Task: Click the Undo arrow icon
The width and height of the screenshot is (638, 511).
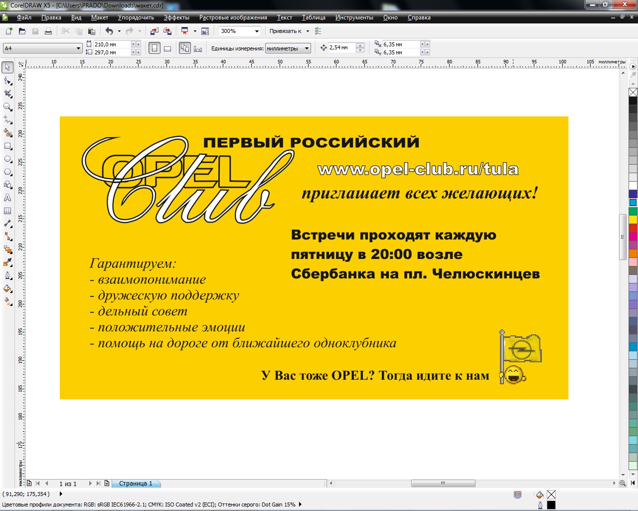Action: click(109, 31)
